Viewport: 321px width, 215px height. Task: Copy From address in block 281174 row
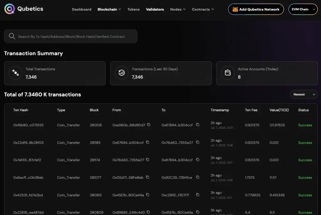(x=147, y=159)
